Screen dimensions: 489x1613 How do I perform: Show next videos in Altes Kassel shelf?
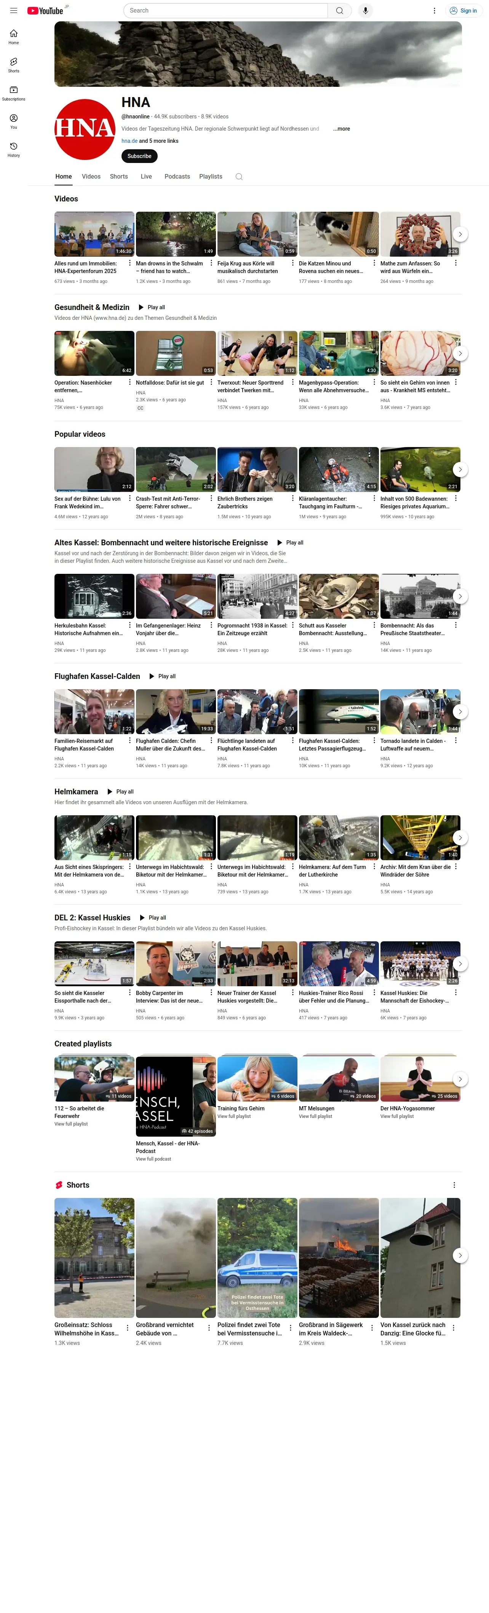coord(460,596)
